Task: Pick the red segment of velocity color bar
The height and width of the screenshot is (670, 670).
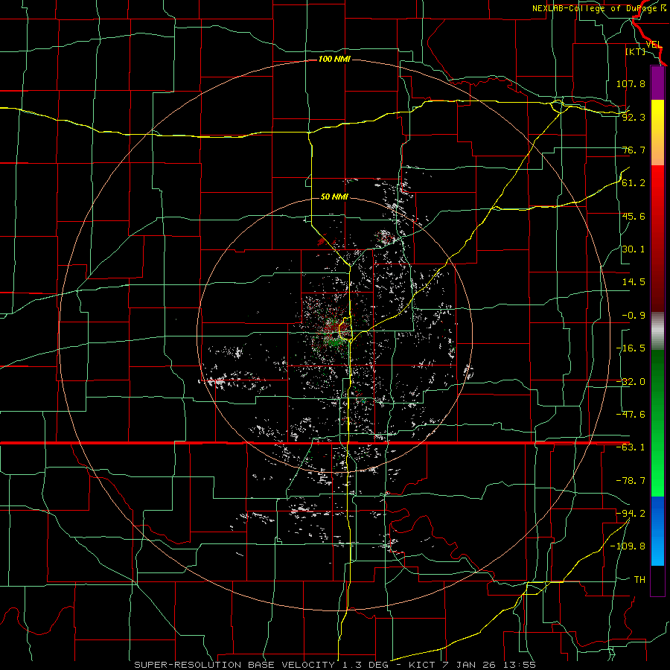Action: 657,238
